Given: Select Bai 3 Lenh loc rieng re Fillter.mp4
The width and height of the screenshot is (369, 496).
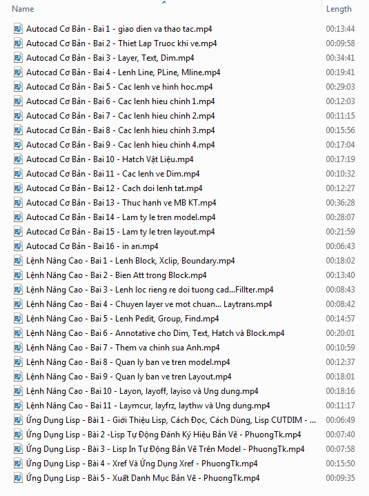Looking at the screenshot, I should pyautogui.click(x=150, y=290).
